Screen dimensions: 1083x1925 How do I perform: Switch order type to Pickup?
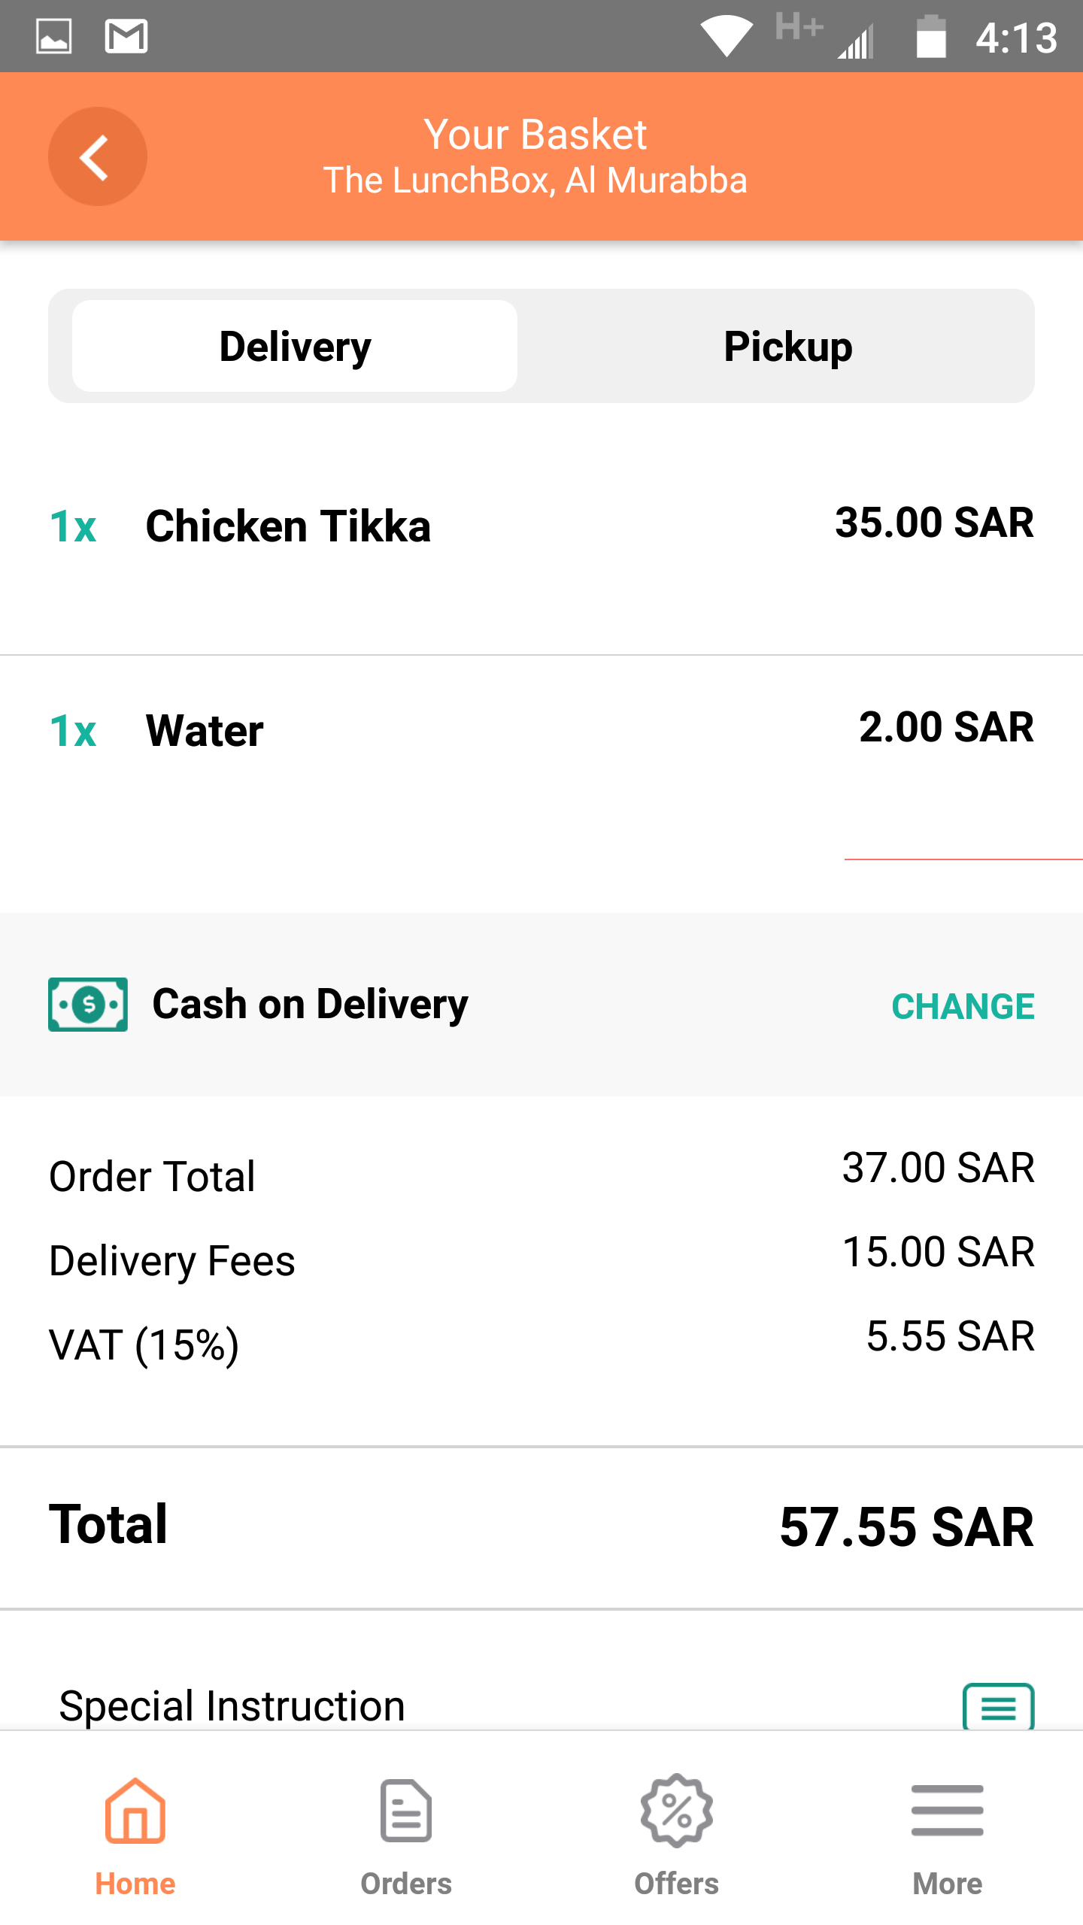tap(788, 346)
